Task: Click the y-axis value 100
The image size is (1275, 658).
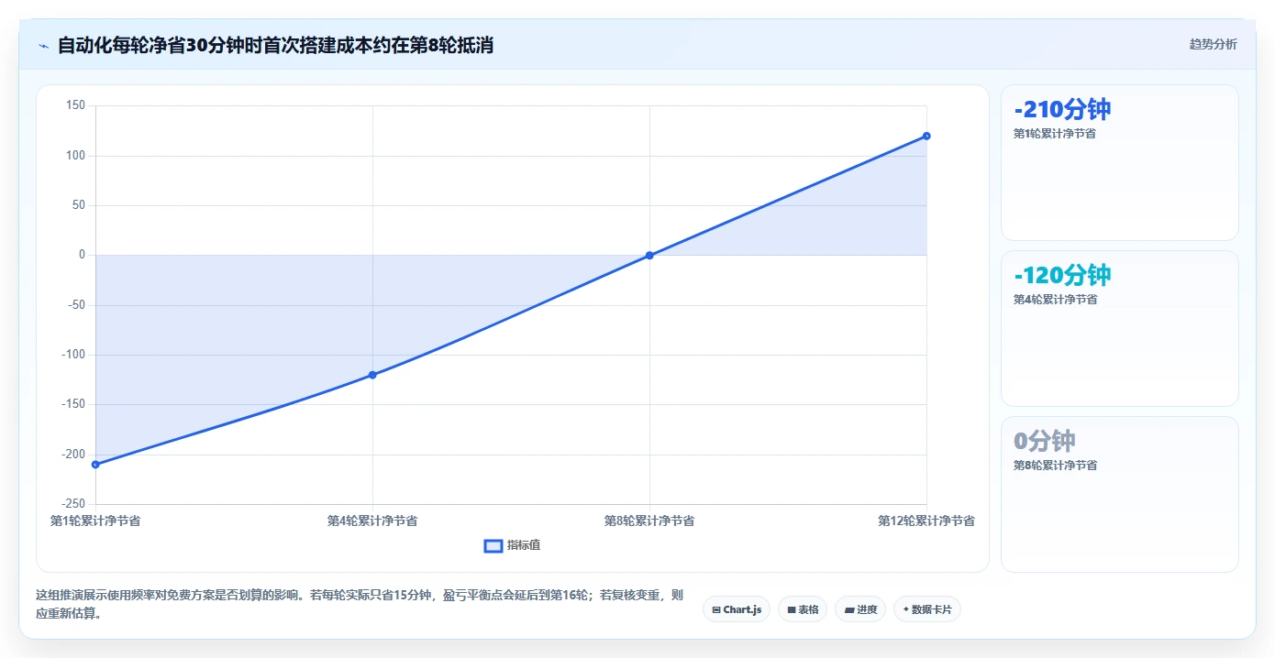Action: click(x=76, y=156)
